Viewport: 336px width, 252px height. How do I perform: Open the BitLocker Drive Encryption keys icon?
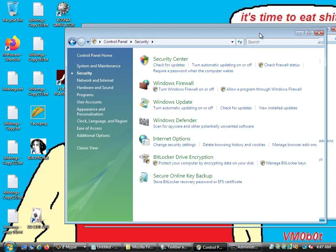[144, 159]
